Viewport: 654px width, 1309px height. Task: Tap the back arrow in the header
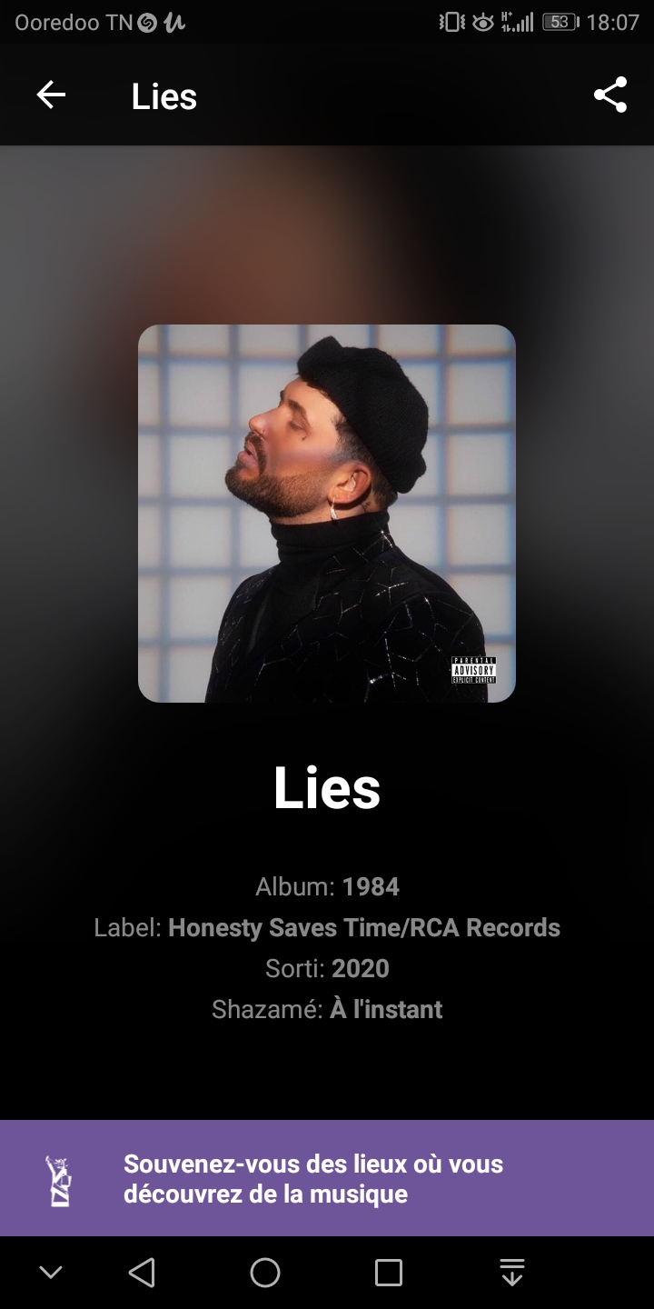[x=51, y=95]
